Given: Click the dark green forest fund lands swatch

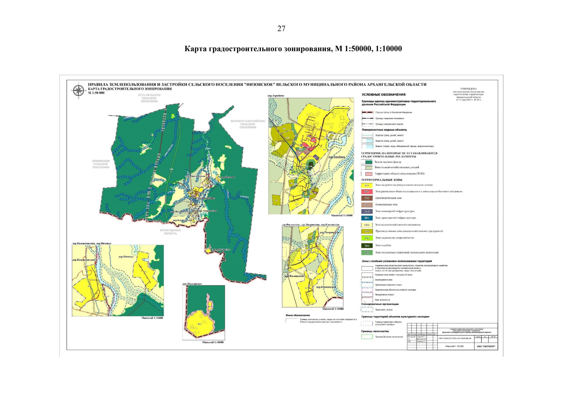Looking at the screenshot, I should 368,162.
